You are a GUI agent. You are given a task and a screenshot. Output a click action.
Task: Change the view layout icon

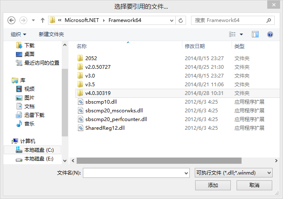tap(232, 34)
